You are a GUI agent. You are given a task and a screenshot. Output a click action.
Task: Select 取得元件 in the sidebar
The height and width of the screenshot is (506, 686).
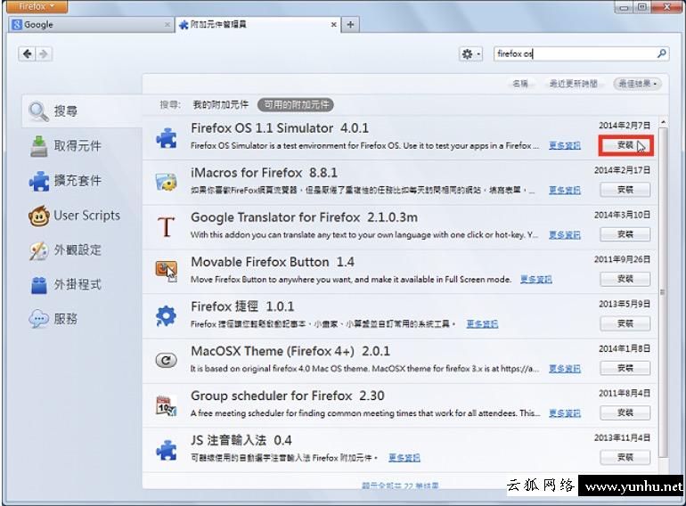[82, 145]
